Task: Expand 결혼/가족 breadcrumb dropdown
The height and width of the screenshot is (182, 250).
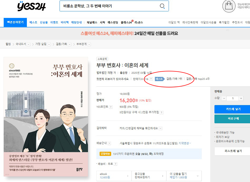Action: [x=70, y=44]
